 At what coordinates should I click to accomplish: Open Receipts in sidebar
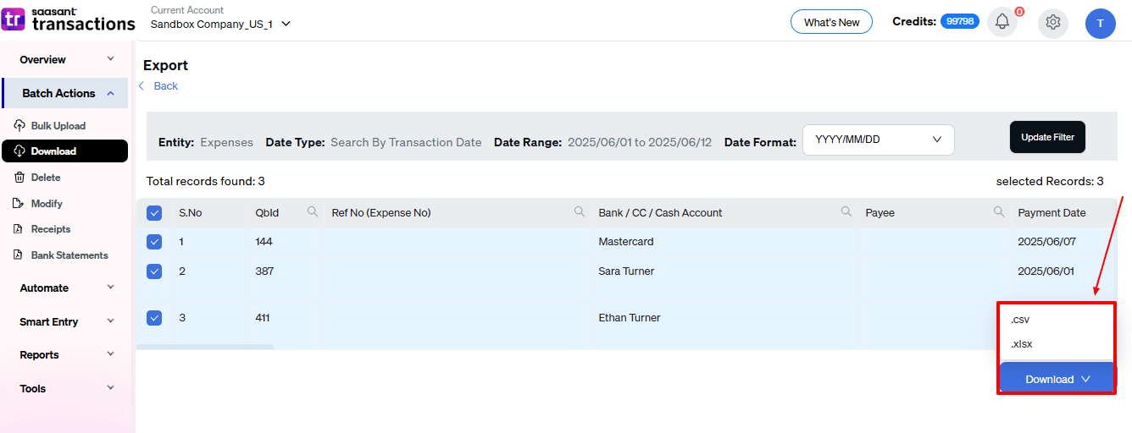point(51,229)
